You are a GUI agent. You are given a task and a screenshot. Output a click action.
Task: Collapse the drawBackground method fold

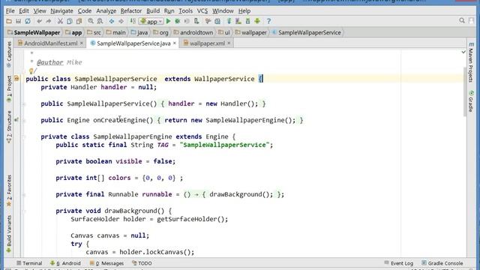pos(24,211)
